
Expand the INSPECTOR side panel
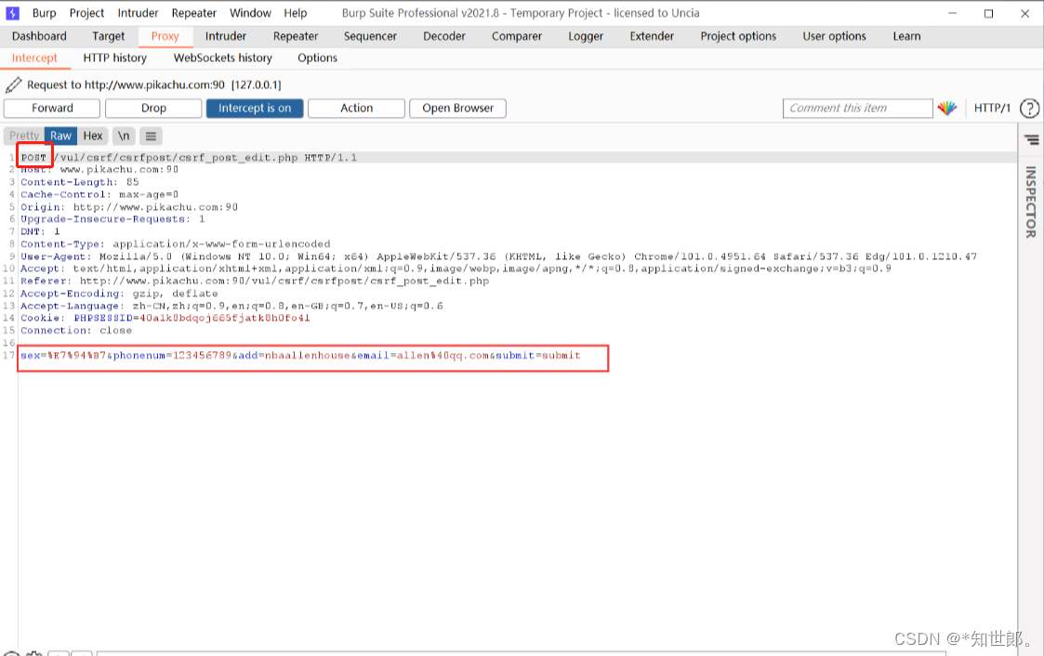click(x=1031, y=203)
